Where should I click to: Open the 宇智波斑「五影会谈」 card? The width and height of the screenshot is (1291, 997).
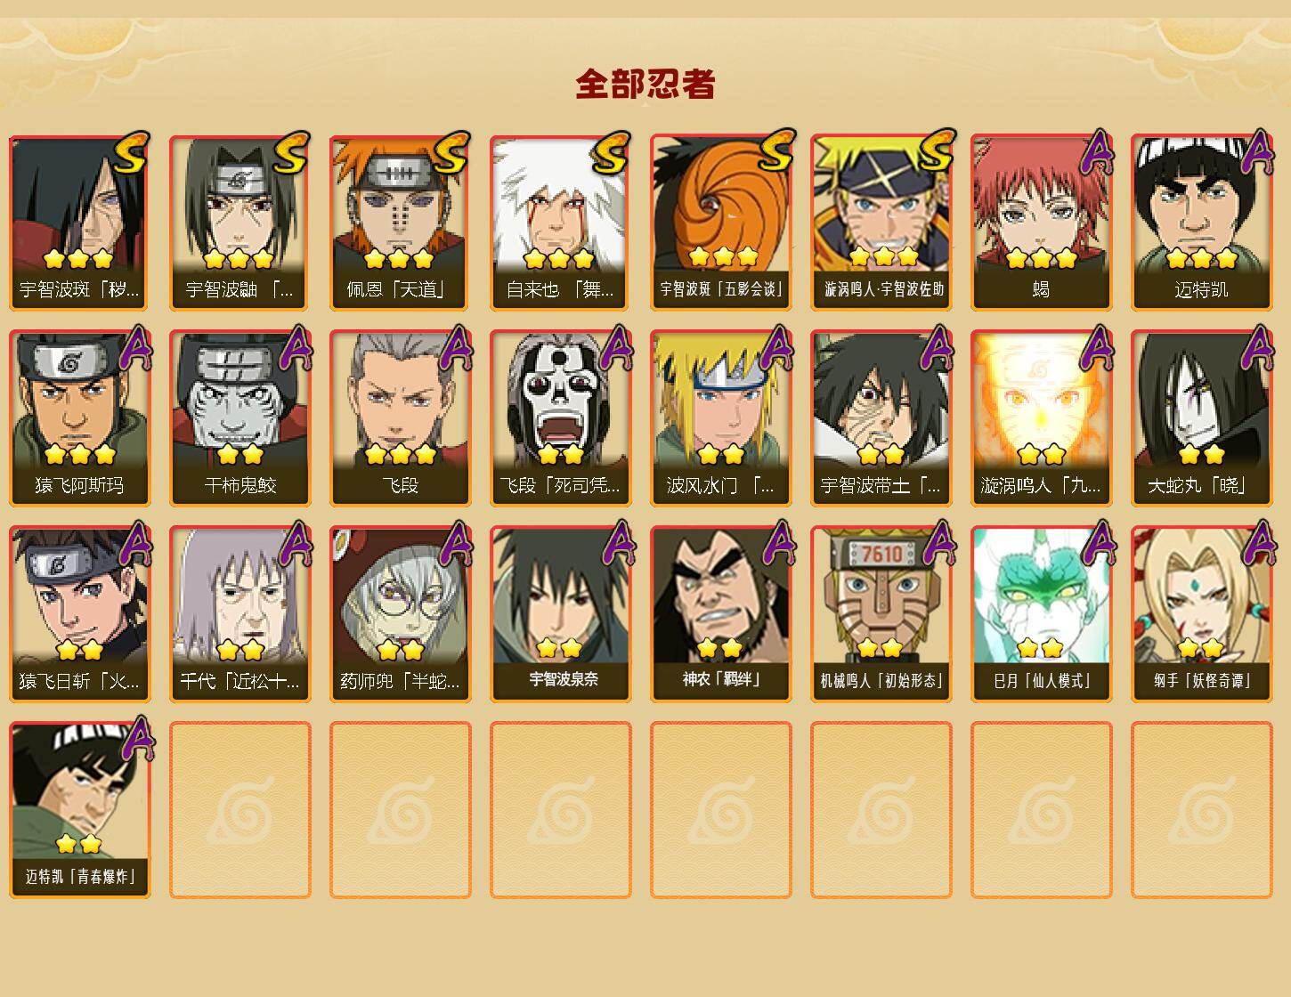pos(720,223)
